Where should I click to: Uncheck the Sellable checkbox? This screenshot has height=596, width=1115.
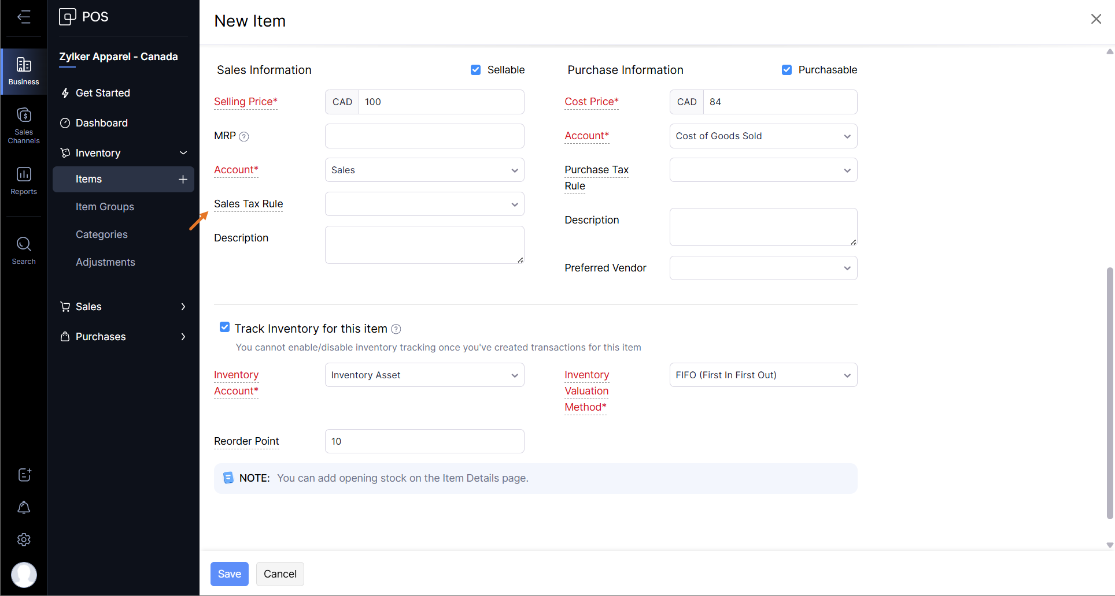[x=475, y=70]
